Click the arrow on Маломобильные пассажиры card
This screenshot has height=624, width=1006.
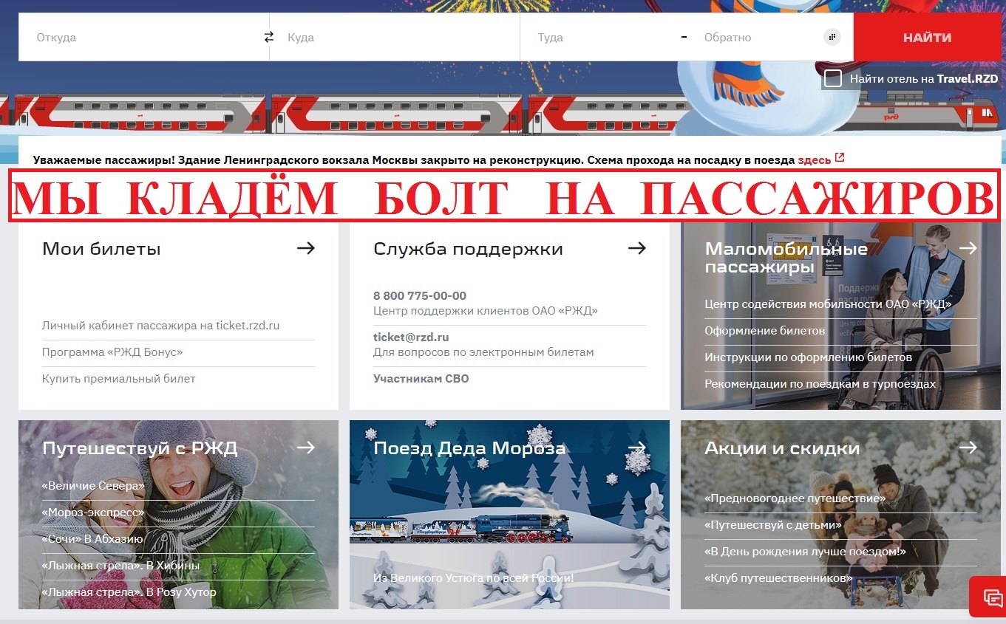[968, 248]
